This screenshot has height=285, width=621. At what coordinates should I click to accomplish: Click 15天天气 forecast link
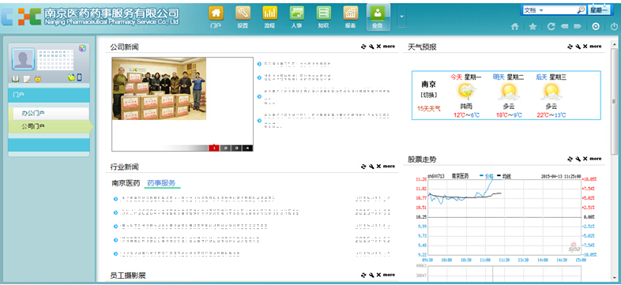click(428, 108)
